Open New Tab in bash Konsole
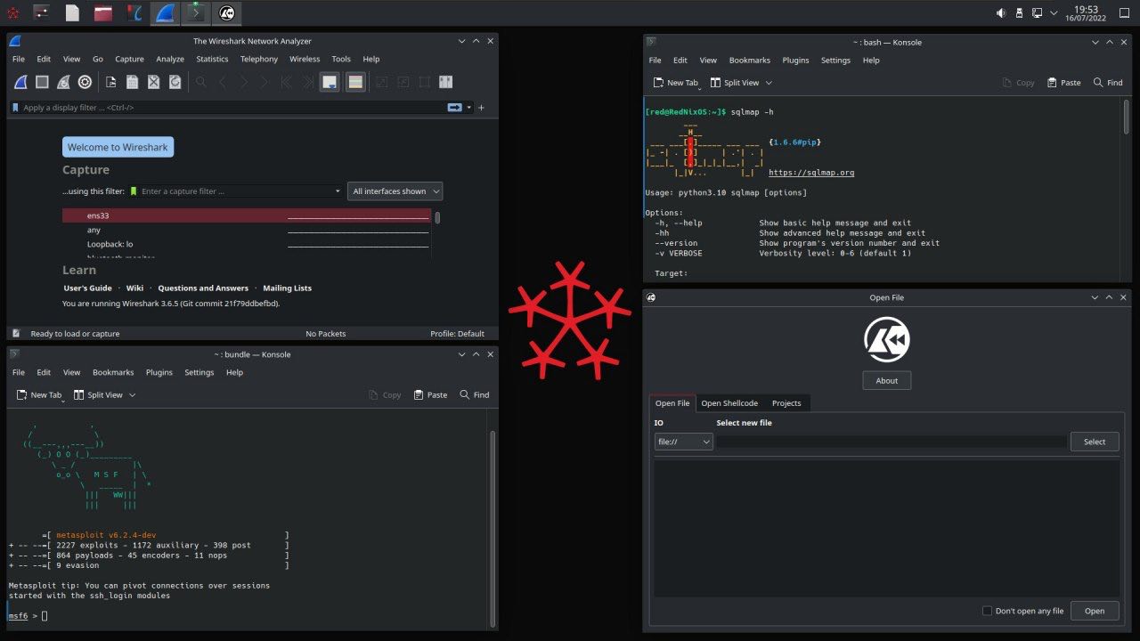 676,83
